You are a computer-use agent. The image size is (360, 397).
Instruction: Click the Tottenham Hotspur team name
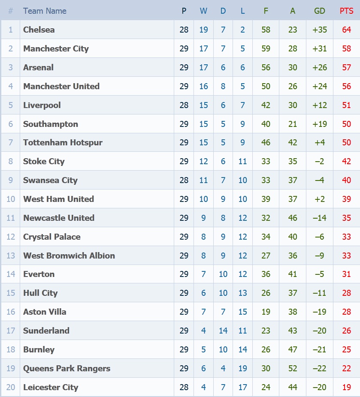point(63,142)
